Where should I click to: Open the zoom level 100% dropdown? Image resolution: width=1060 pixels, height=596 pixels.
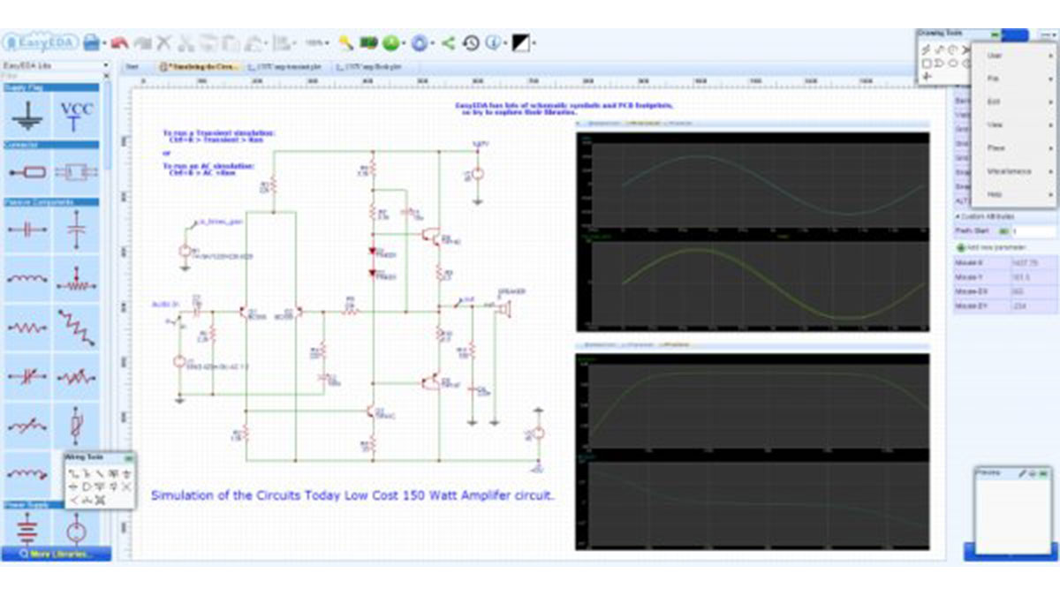[315, 40]
